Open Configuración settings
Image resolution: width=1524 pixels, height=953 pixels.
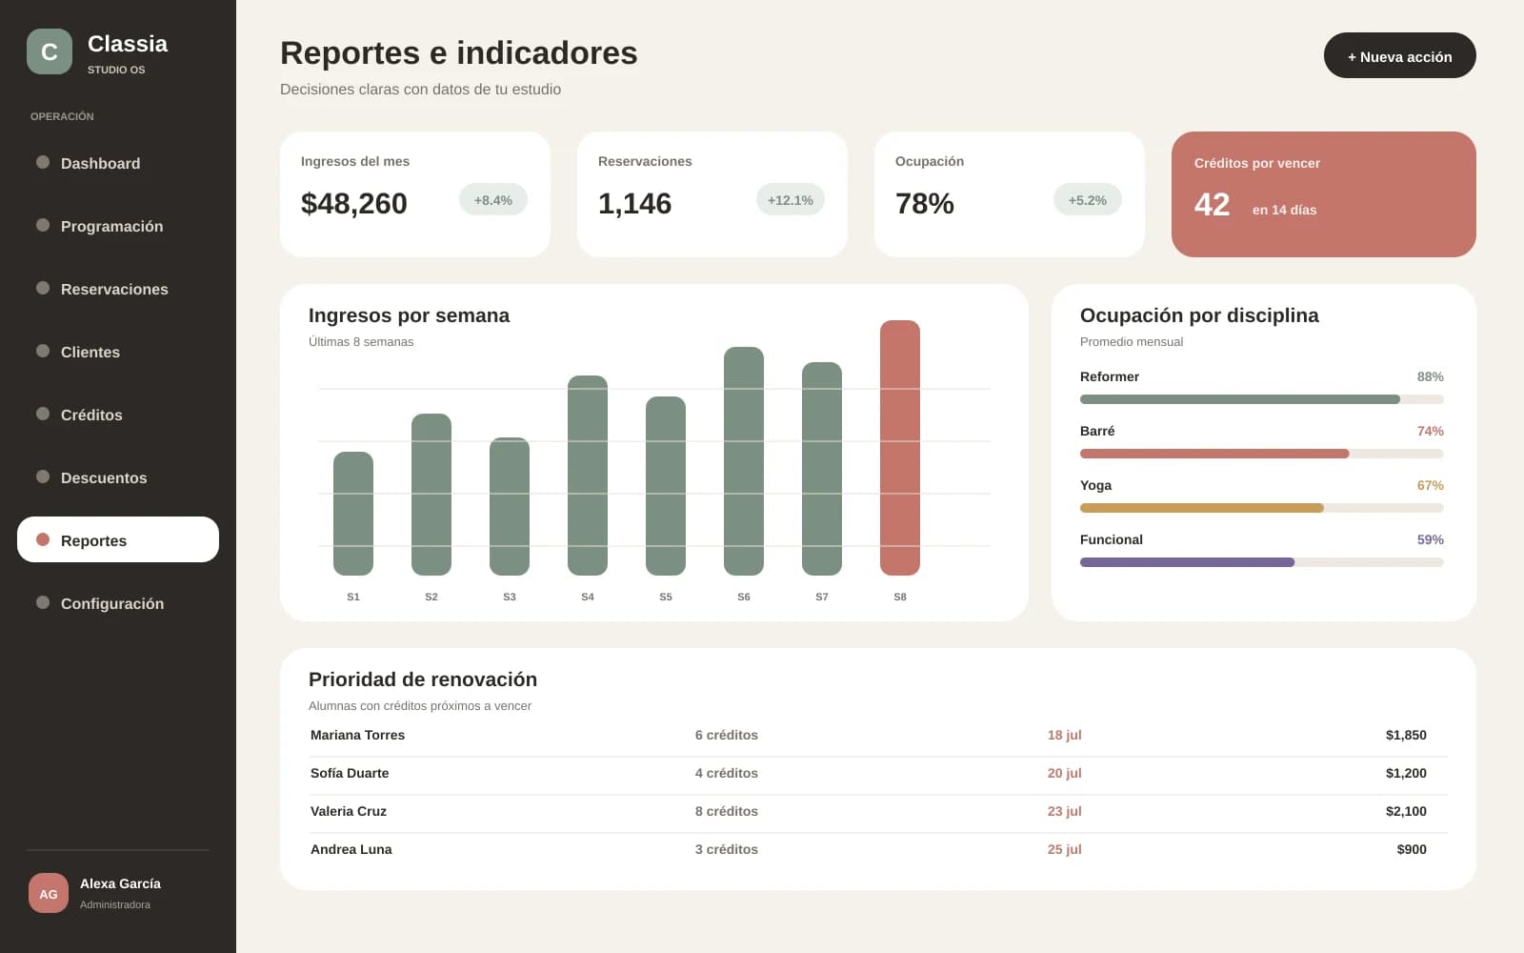118,603
